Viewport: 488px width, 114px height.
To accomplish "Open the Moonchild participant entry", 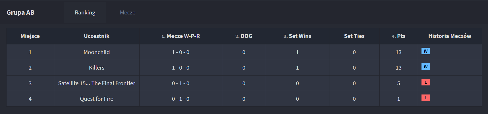I will pos(97,52).
